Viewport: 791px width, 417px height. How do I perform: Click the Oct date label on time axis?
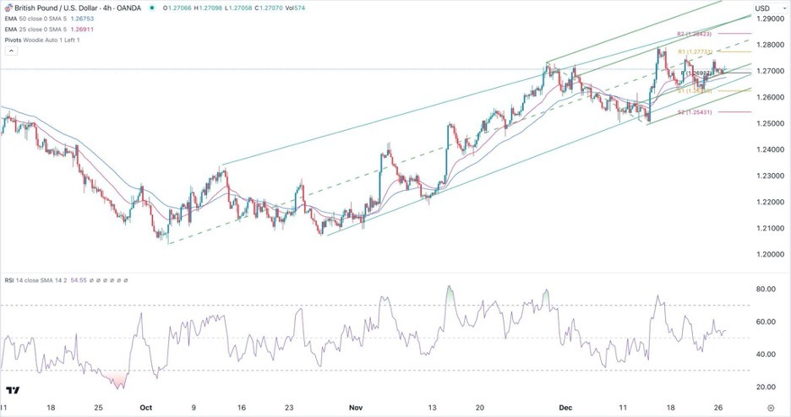[146, 408]
